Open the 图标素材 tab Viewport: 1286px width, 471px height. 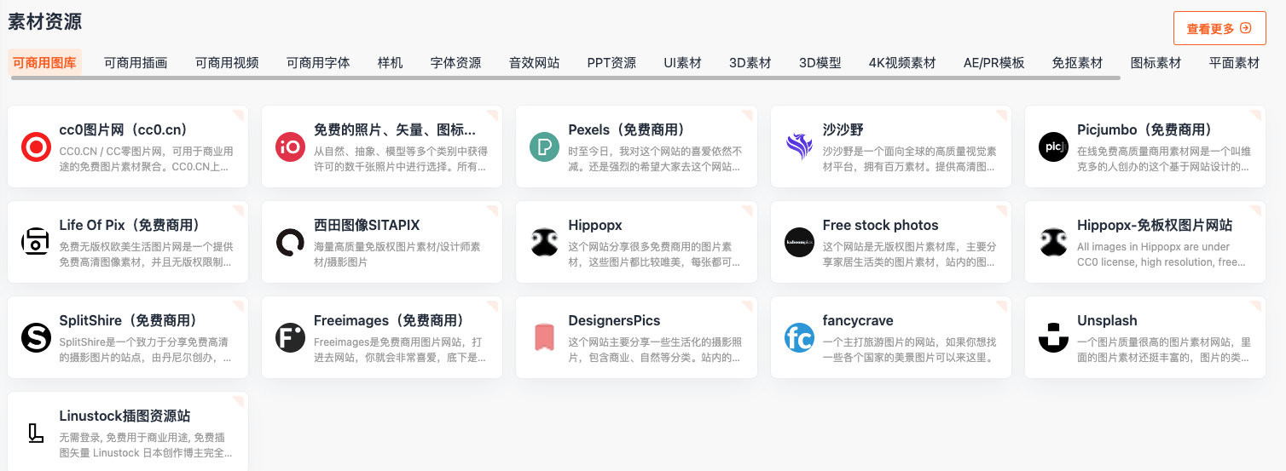1156,62
